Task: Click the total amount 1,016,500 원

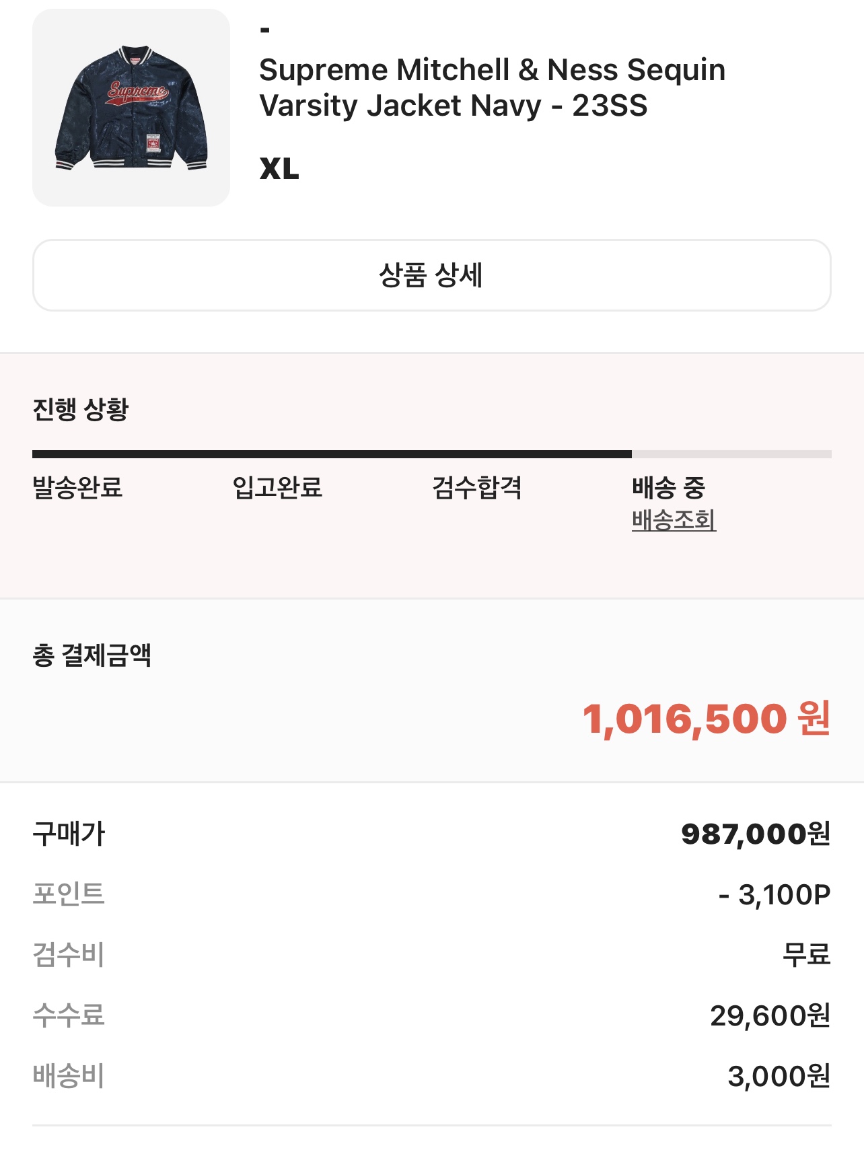Action: [707, 719]
